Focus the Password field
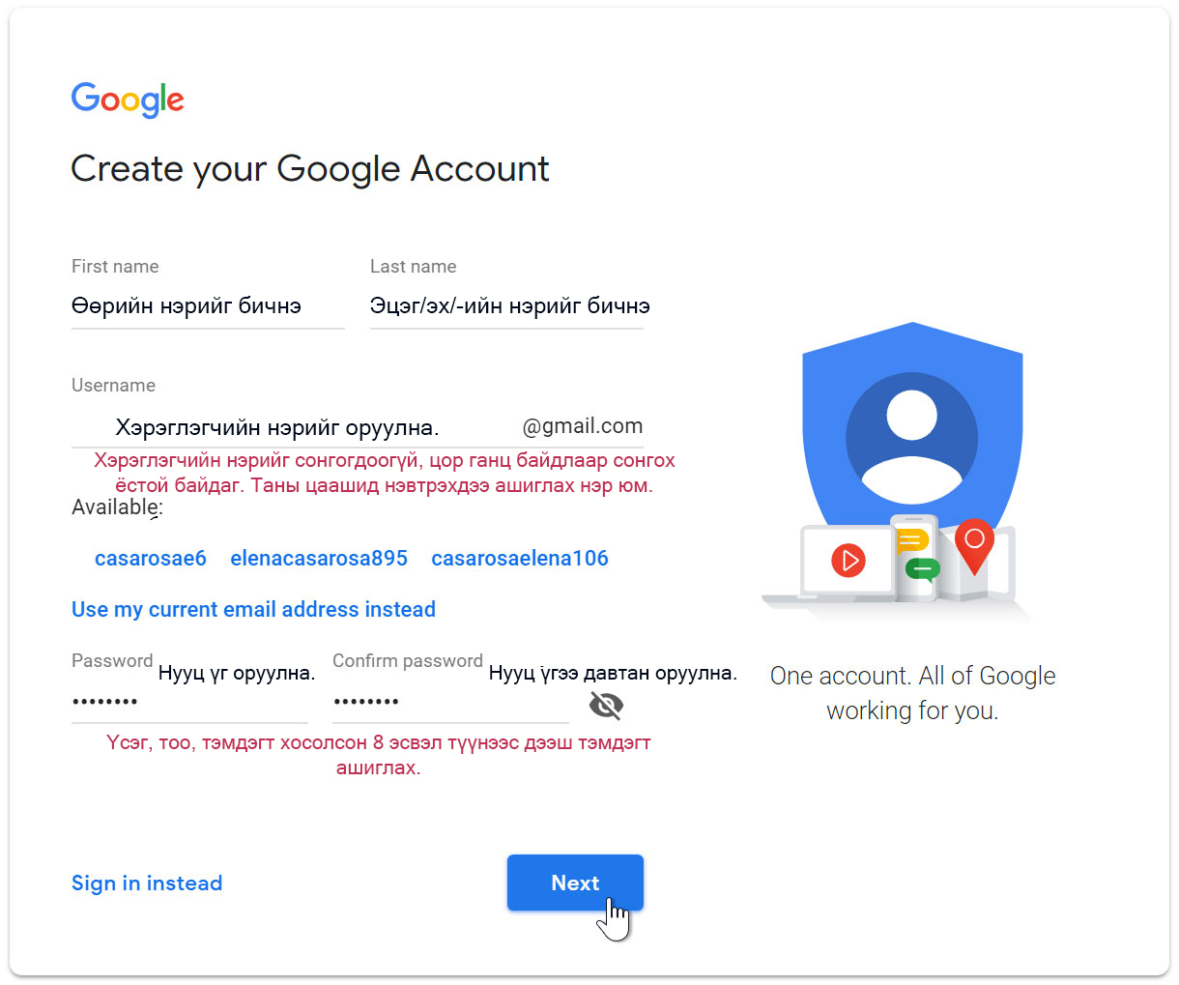Viewport: 1179px width, 985px height. coord(189,702)
